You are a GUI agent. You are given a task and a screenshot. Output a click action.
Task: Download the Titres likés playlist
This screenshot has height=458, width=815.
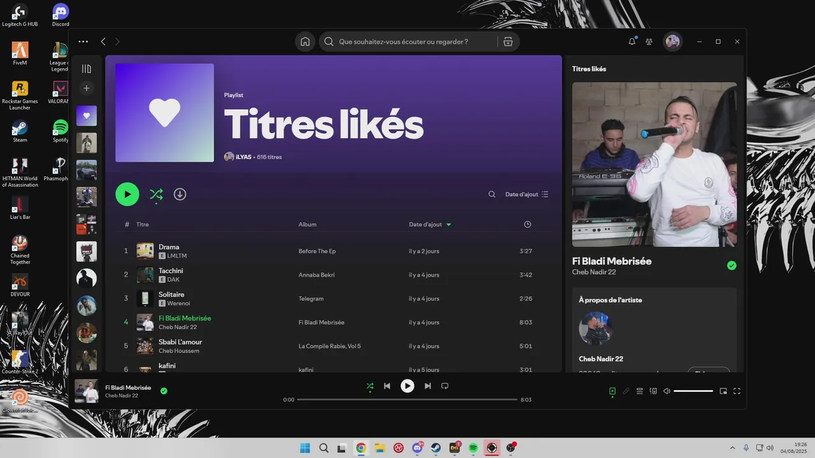[180, 194]
